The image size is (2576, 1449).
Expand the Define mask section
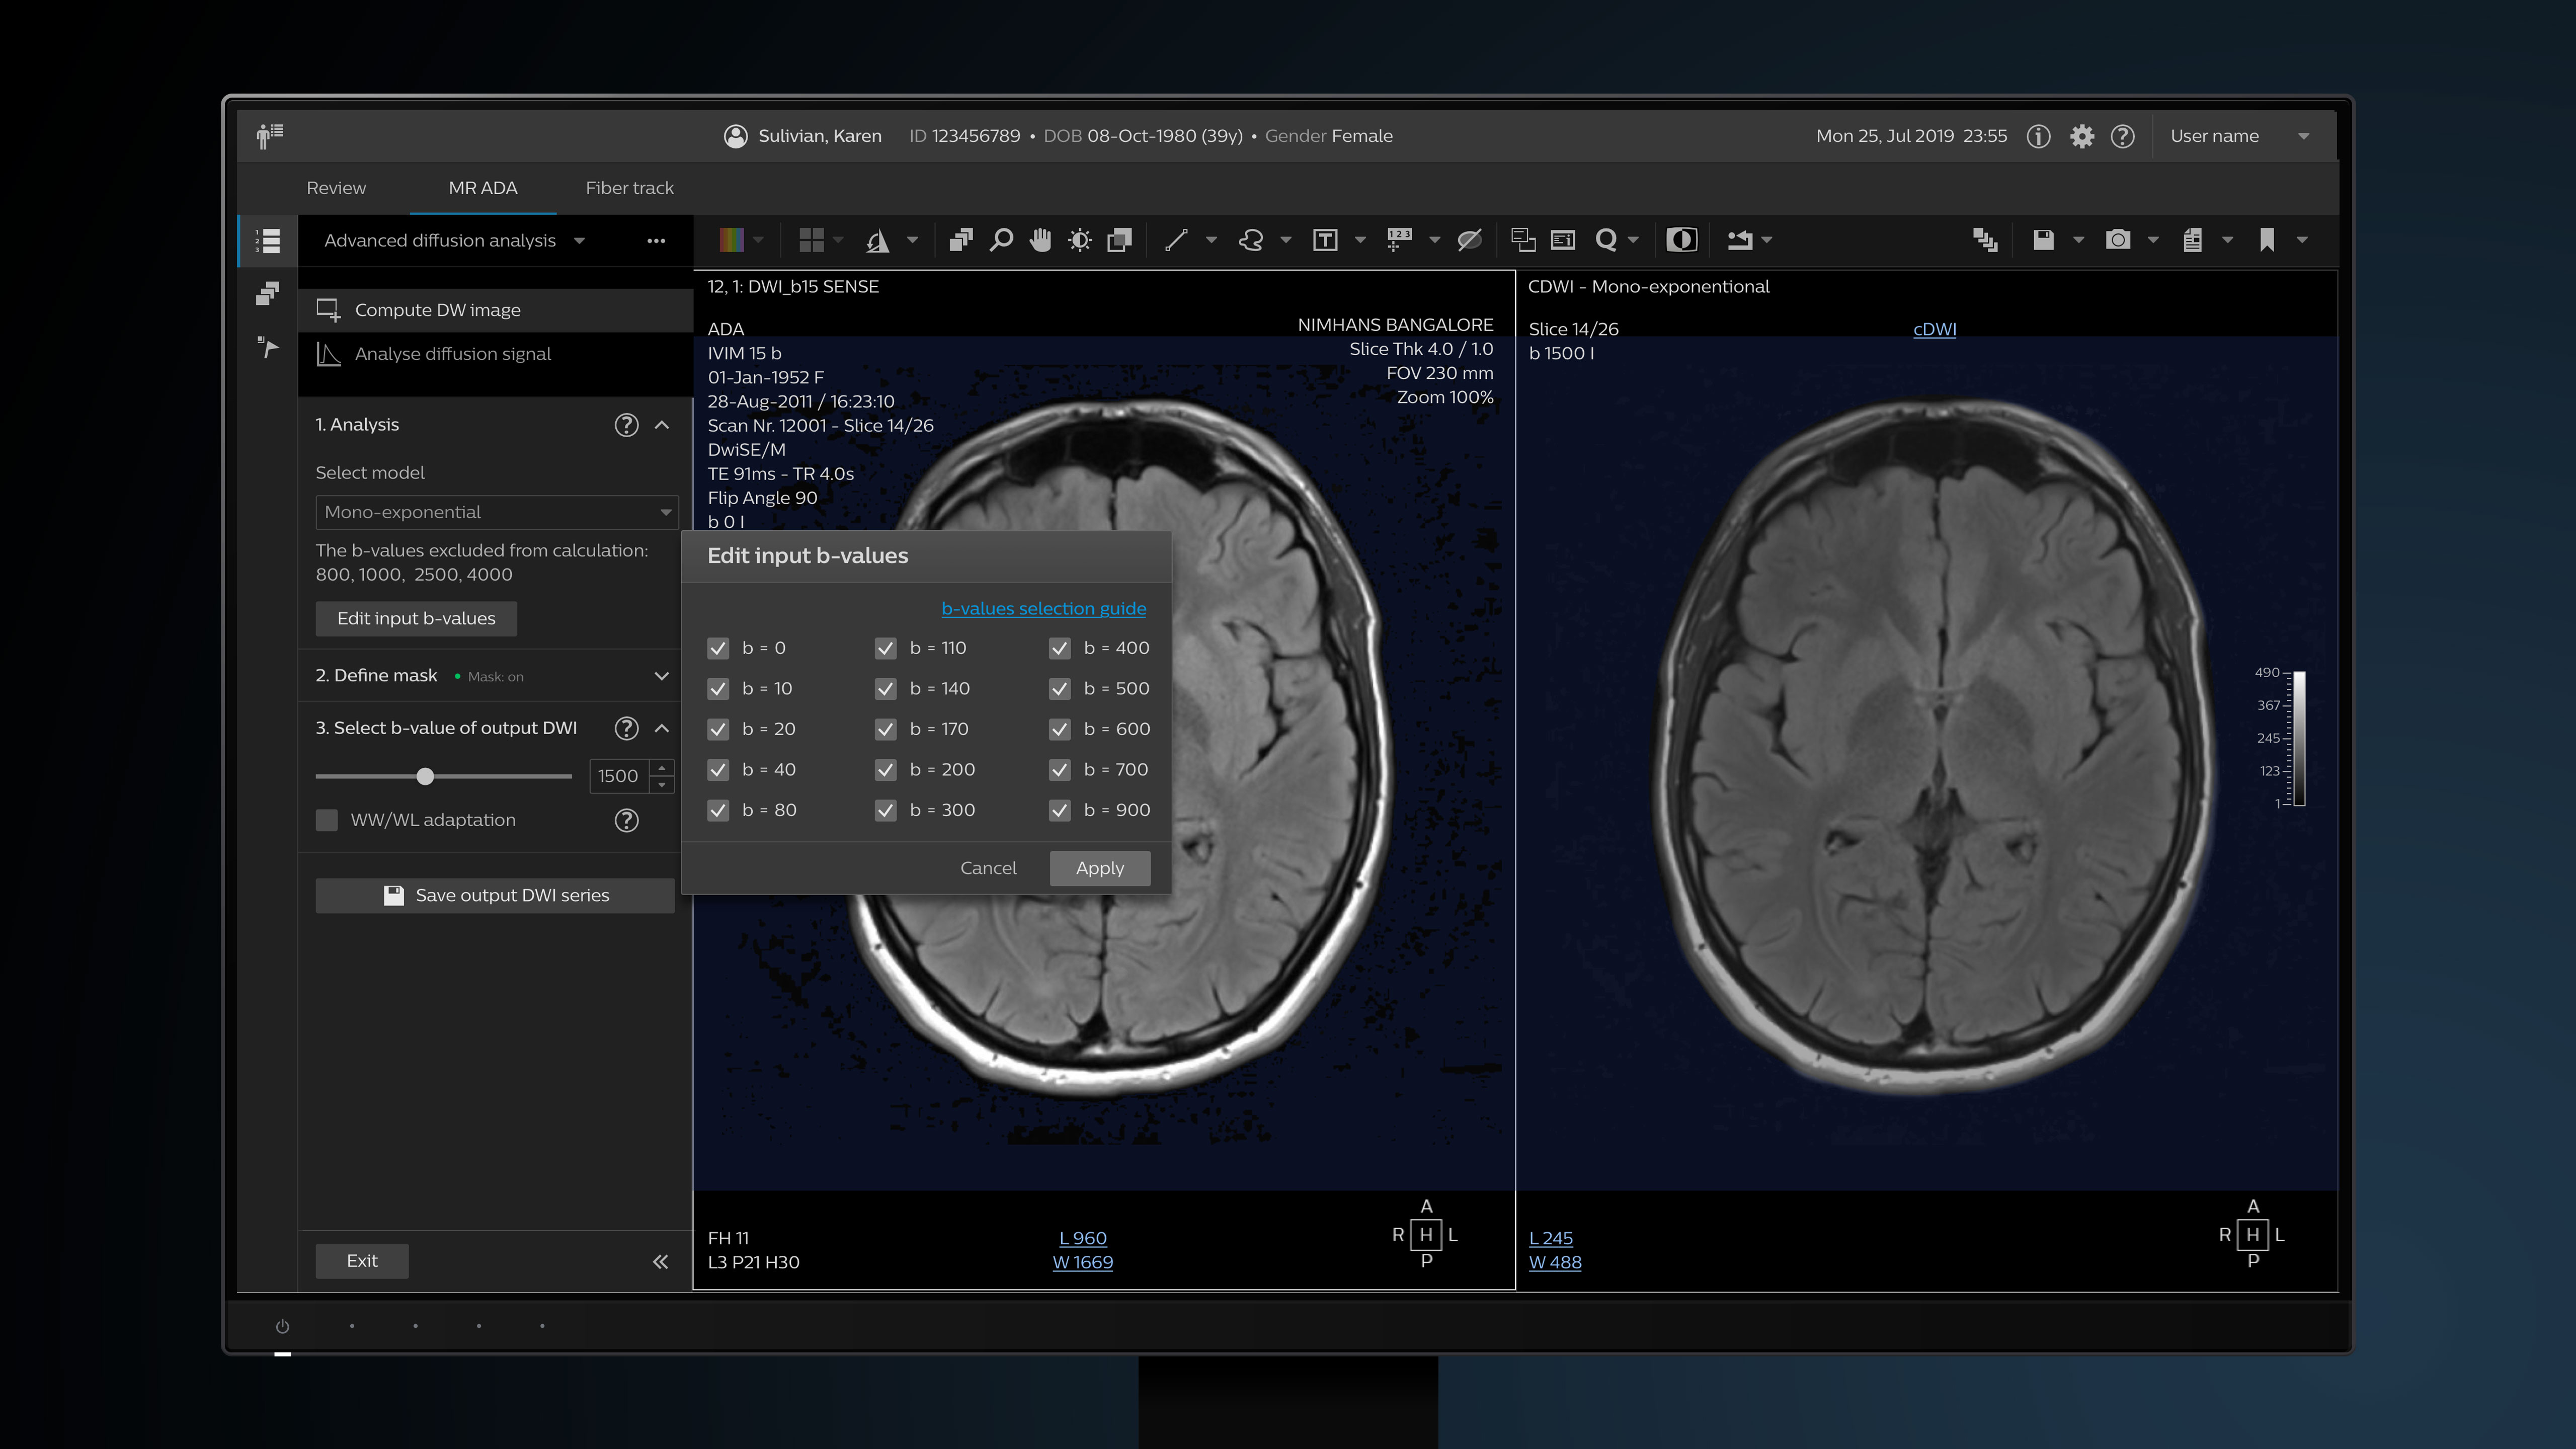[x=662, y=674]
